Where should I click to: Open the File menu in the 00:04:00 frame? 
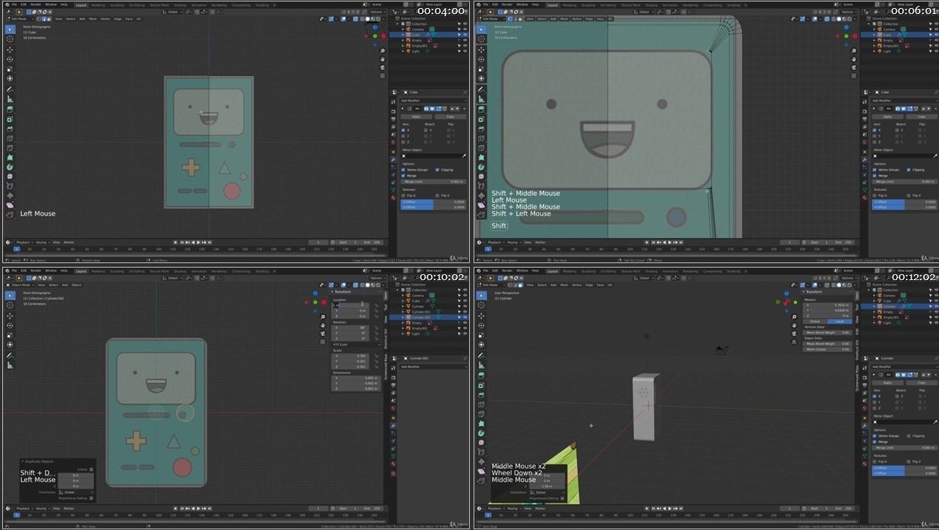pyautogui.click(x=13, y=4)
